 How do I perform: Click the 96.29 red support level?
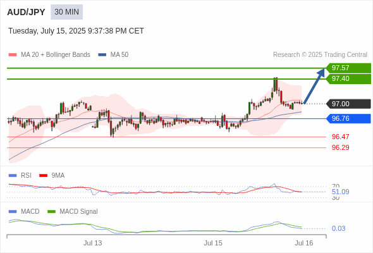tap(340, 147)
